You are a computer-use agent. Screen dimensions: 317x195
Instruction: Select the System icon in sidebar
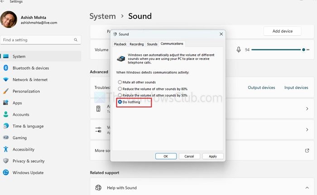pyautogui.click(x=6, y=56)
